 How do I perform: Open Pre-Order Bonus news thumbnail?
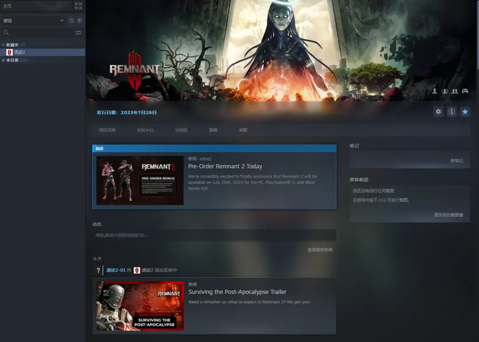tap(140, 181)
